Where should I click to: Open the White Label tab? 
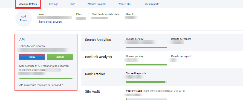click(x=125, y=4)
